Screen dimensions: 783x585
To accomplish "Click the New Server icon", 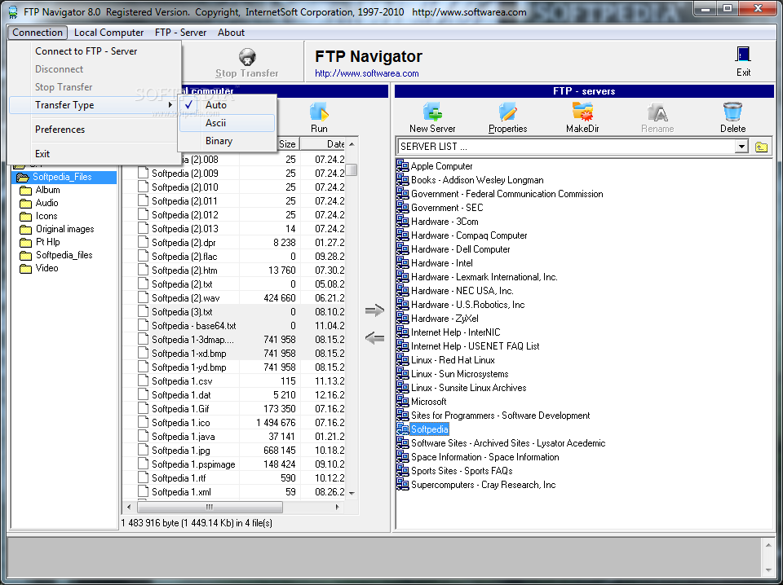I will (432, 112).
